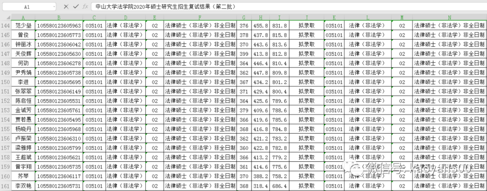Click the name cell 金诚芳
This screenshot has width=487, height=191.
pyautogui.click(x=23, y=110)
